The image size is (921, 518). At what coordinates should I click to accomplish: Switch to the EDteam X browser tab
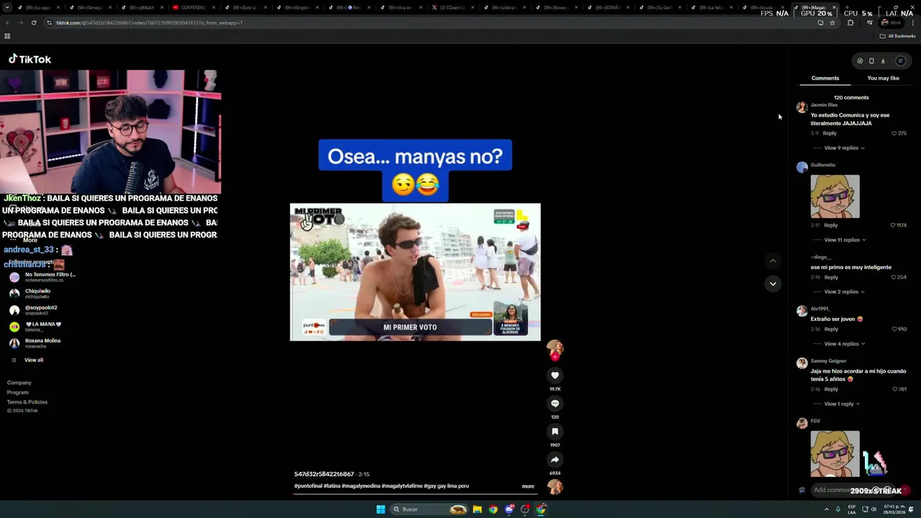pos(451,7)
